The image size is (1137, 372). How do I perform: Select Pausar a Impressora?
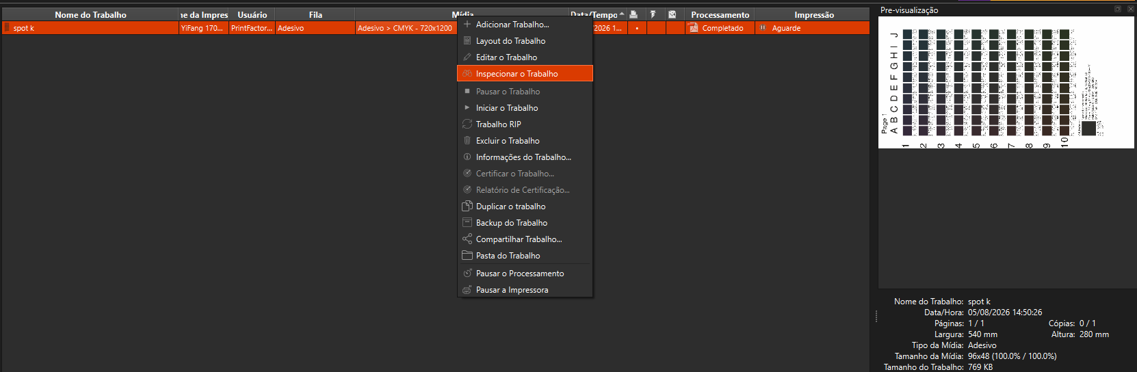pos(525,290)
